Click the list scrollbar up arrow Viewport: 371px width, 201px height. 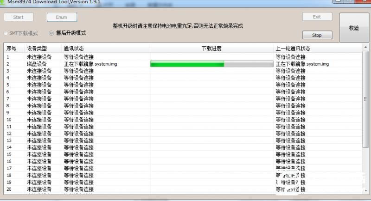365,48
